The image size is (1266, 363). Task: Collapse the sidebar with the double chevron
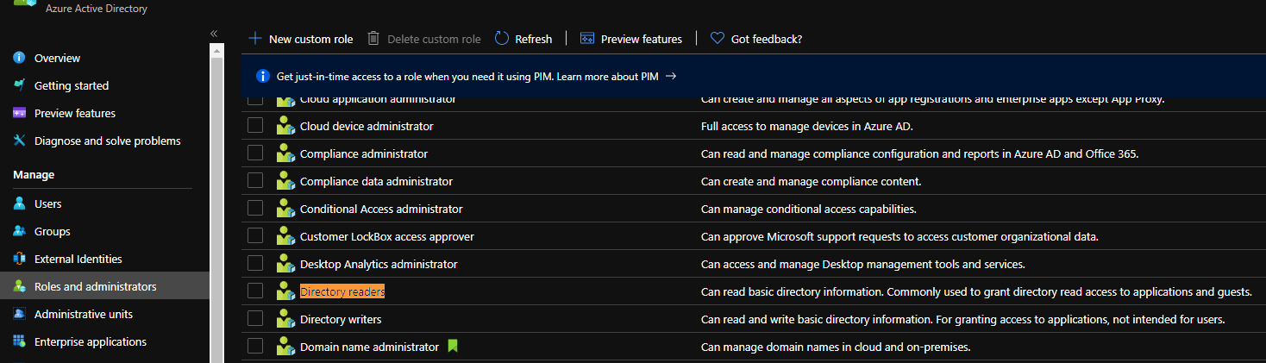click(214, 34)
